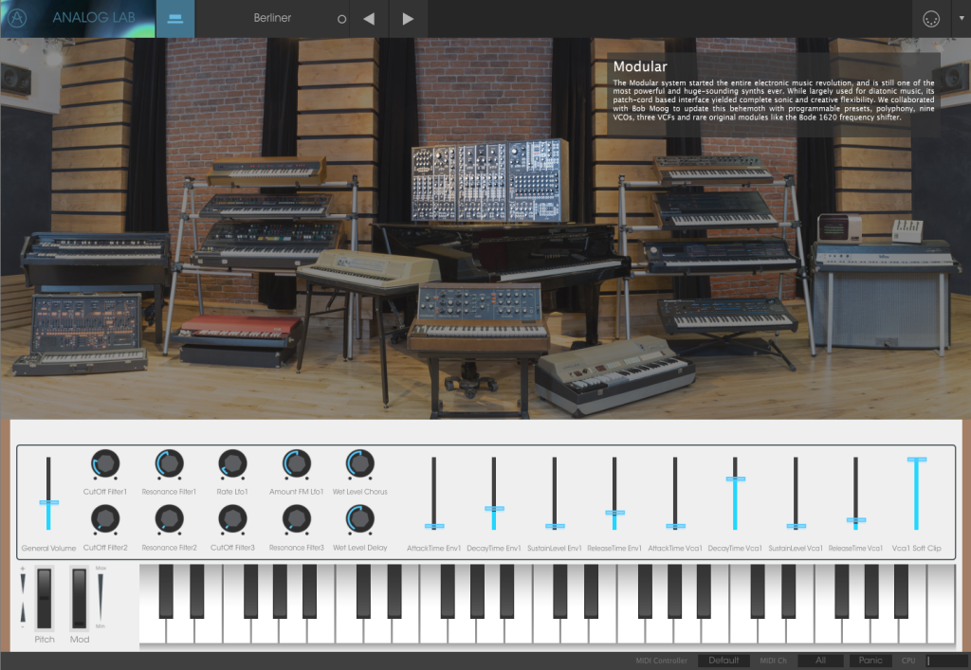The width and height of the screenshot is (971, 670).
Task: Select the synth on the X-stand
Action: [x=726, y=317]
